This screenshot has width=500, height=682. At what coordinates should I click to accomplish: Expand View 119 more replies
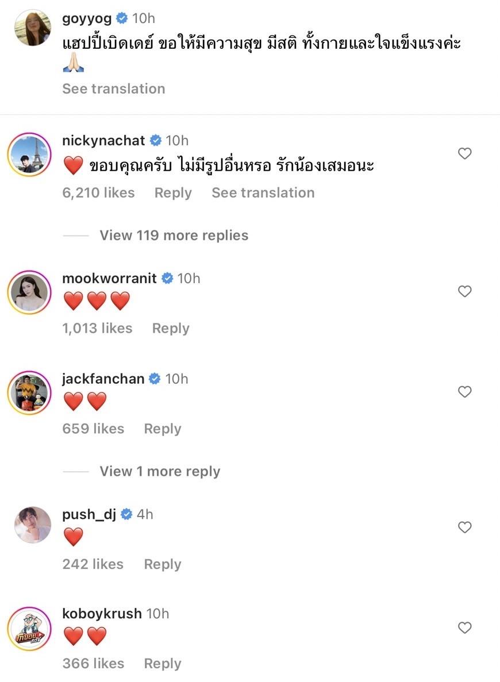[x=174, y=235]
